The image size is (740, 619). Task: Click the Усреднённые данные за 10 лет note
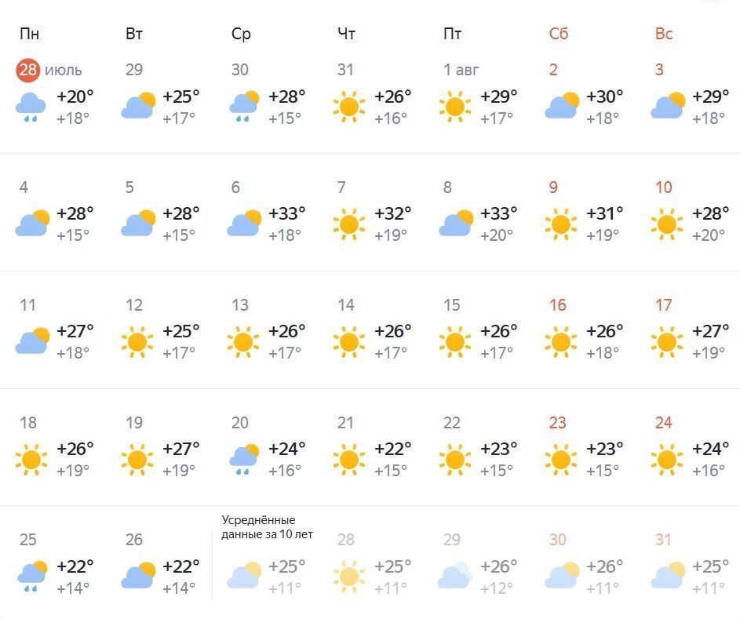258,526
